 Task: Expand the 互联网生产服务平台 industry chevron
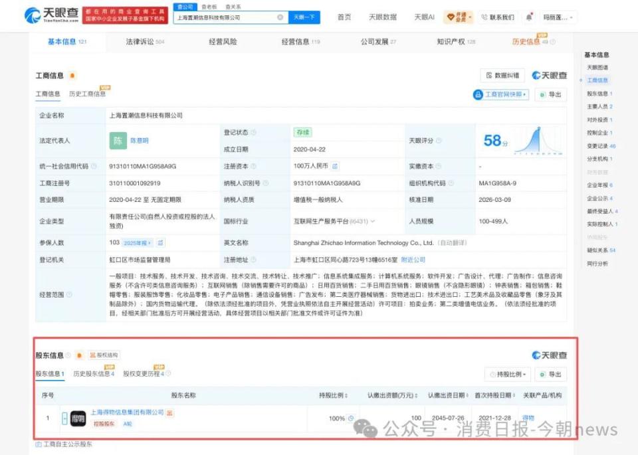[373, 221]
